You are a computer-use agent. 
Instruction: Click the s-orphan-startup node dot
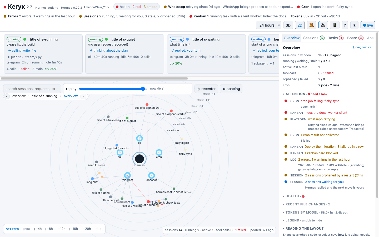point(171,111)
